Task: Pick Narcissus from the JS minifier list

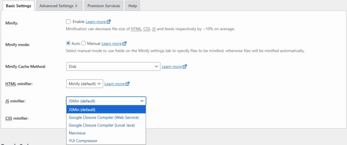Action: (78, 133)
